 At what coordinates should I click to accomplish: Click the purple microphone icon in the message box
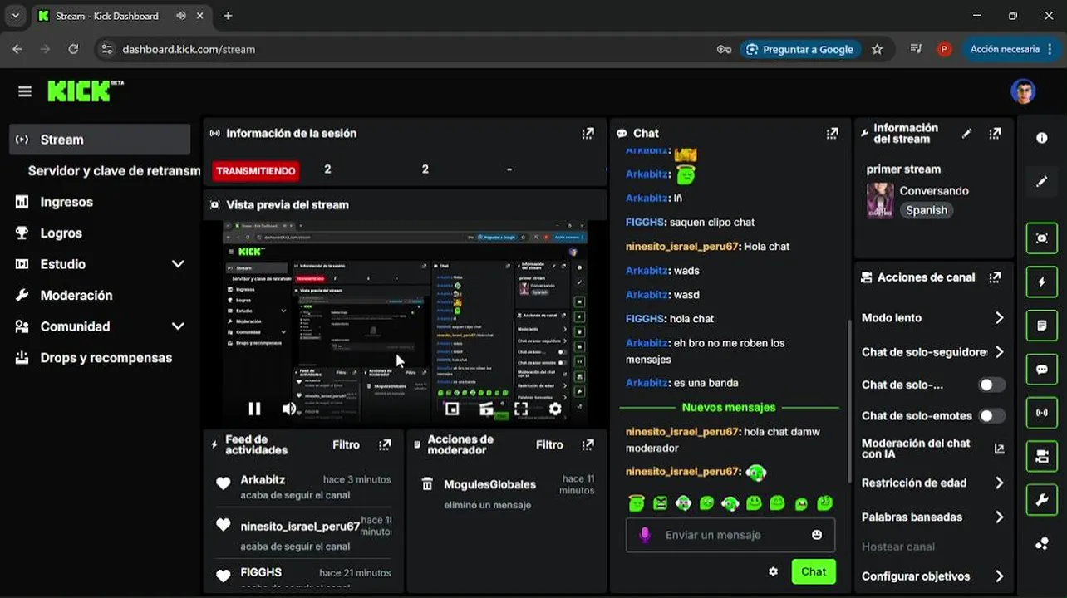[644, 535]
